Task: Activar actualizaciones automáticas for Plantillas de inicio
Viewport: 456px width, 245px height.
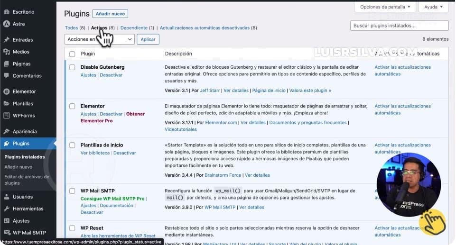Action: click(402, 148)
